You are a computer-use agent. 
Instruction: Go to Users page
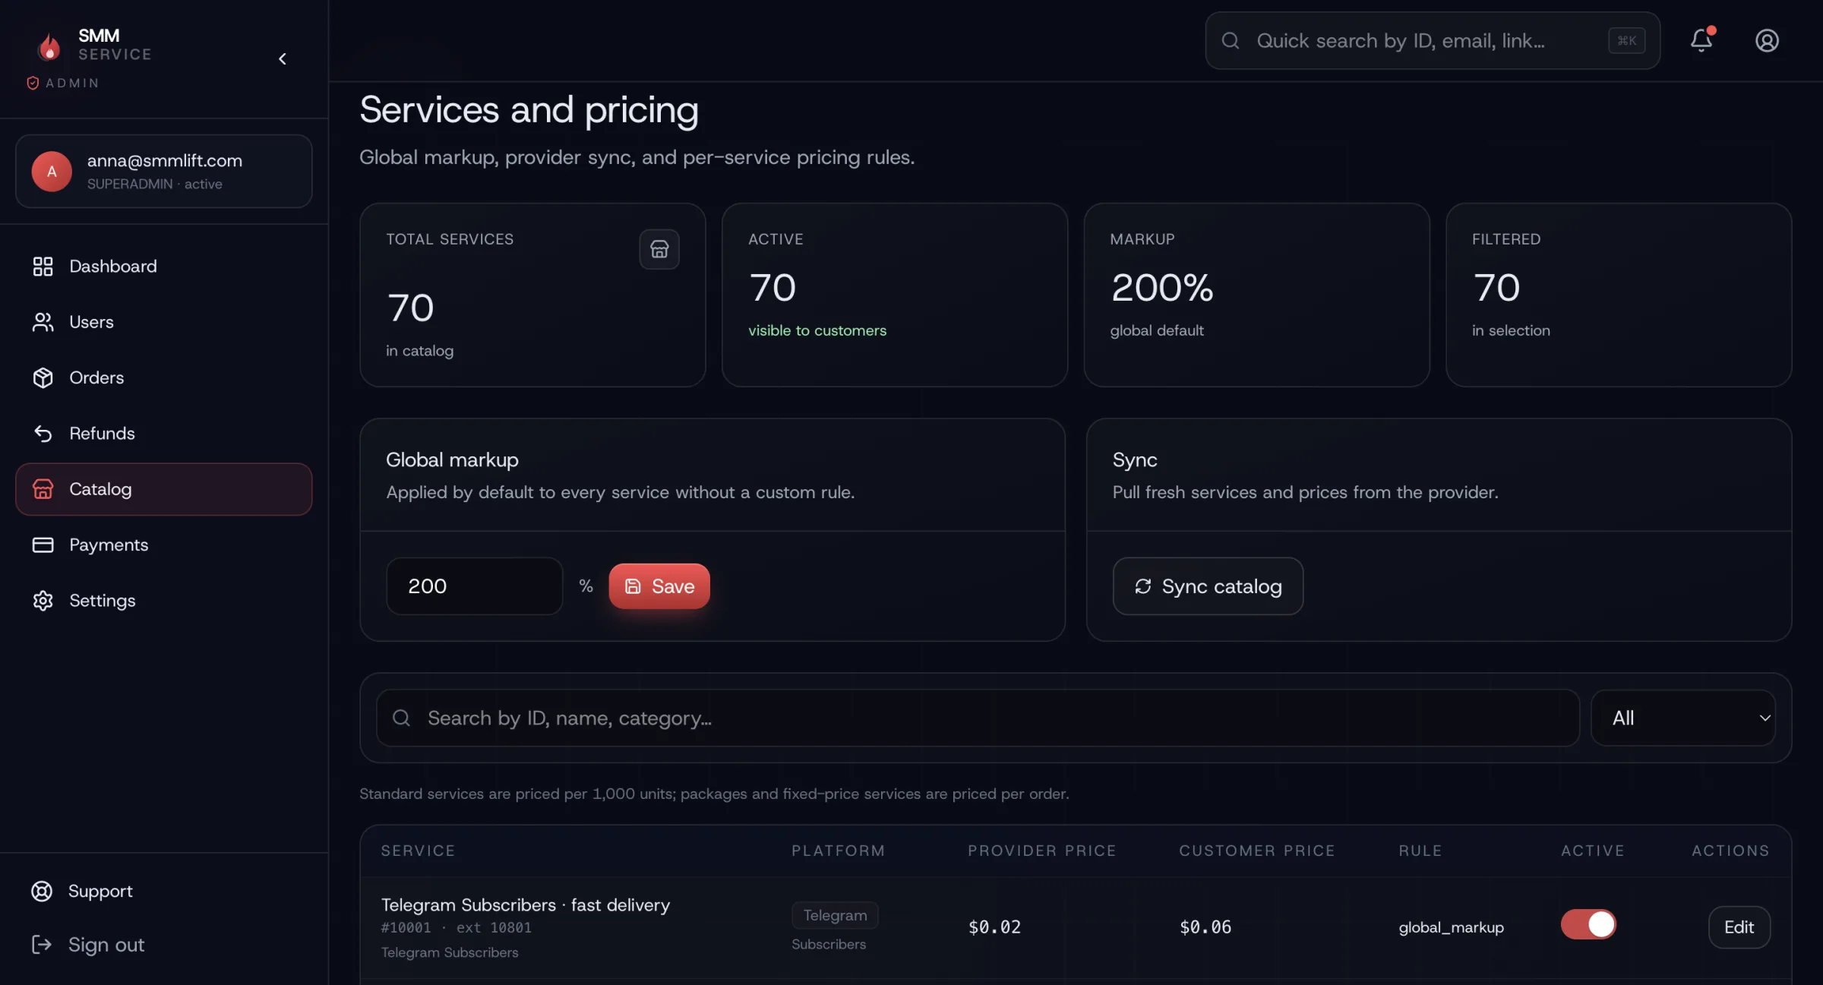(91, 322)
